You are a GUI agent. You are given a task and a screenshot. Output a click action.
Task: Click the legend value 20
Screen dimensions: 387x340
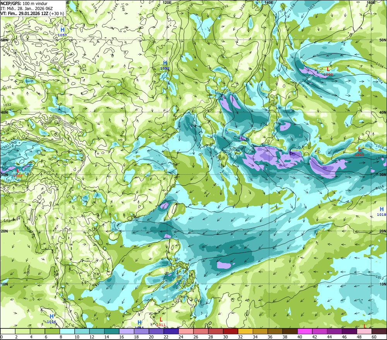click(x=151, y=337)
